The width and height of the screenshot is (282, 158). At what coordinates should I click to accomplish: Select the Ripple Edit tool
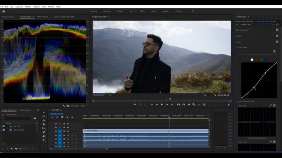click(x=44, y=120)
